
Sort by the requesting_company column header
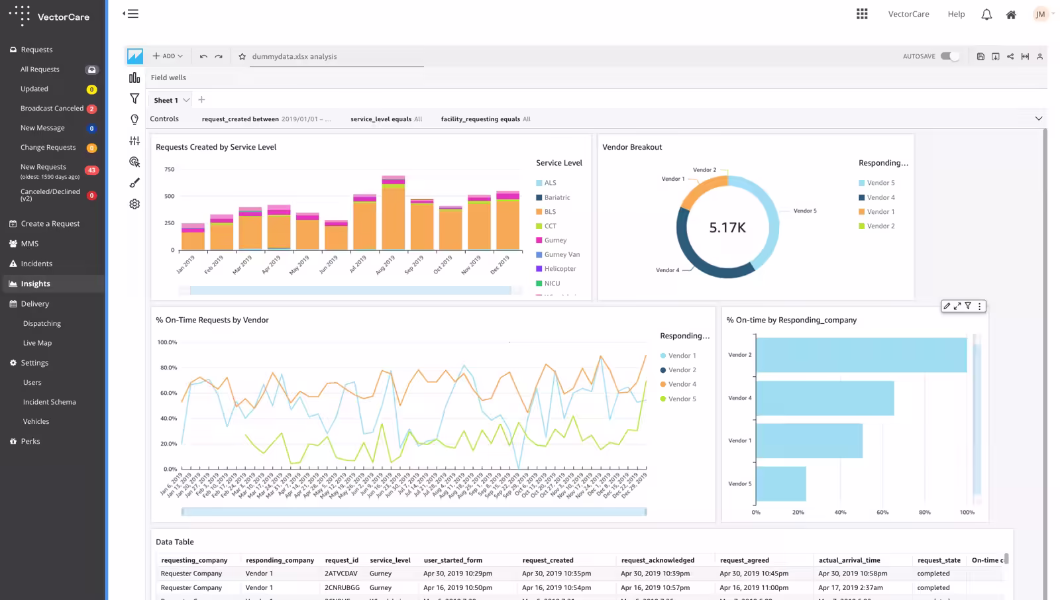(194, 560)
